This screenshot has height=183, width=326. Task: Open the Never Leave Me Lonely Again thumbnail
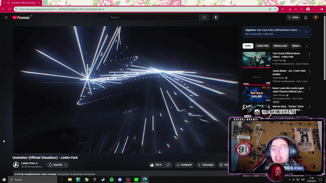click(257, 95)
